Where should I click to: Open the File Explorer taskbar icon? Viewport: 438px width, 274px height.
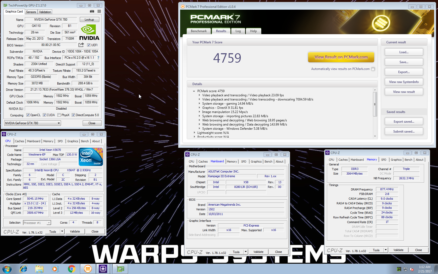coord(39,269)
